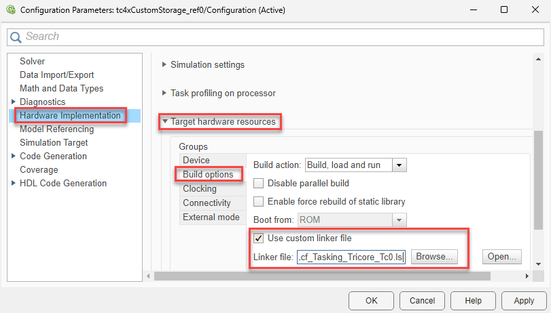Expand the Diagnostics tree node
551x313 pixels.
14,102
